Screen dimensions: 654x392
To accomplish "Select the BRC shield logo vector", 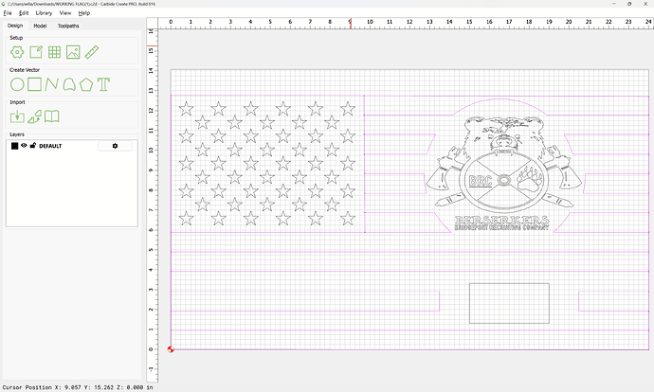I will point(504,181).
